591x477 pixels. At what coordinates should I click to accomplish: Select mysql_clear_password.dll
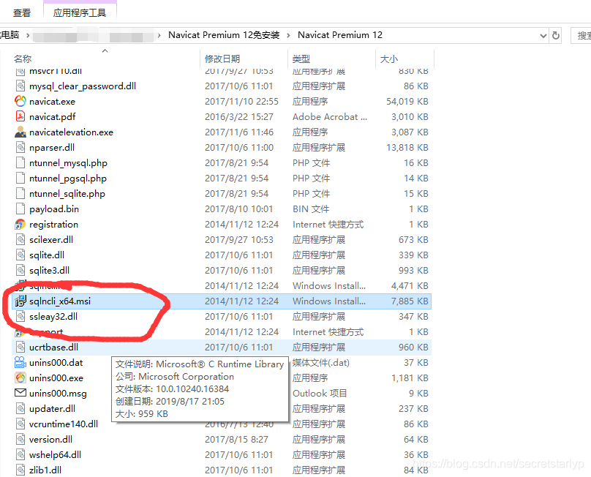[x=68, y=86]
